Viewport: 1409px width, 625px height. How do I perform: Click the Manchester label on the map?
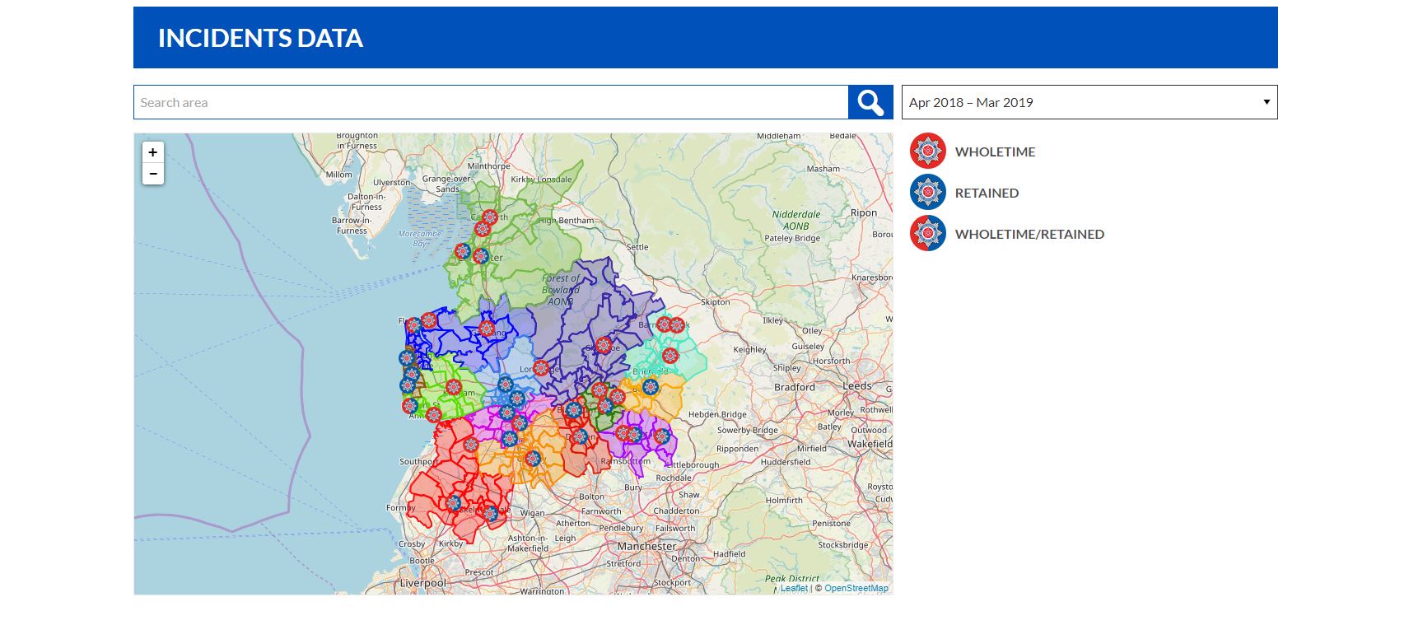[646, 546]
